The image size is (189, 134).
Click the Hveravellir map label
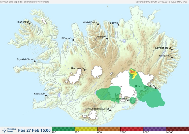point(78,68)
